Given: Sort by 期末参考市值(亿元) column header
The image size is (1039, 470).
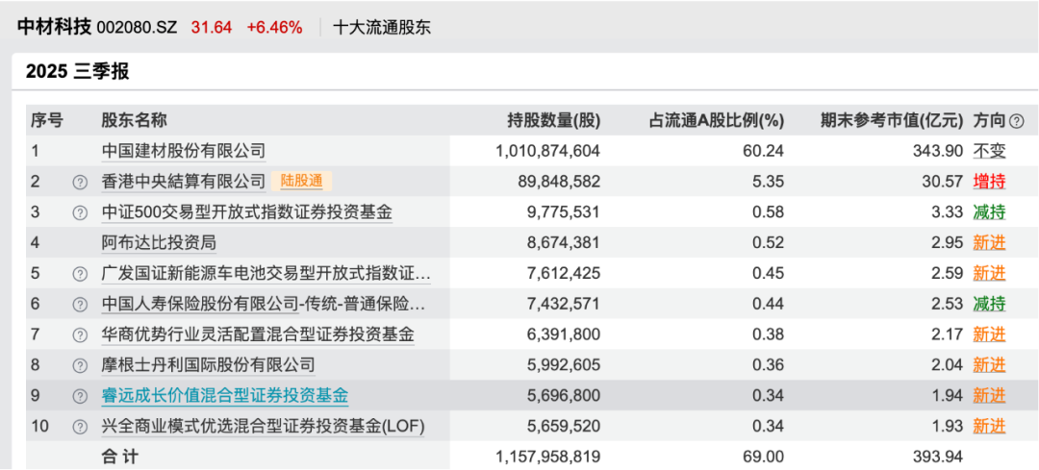Looking at the screenshot, I should click(891, 121).
